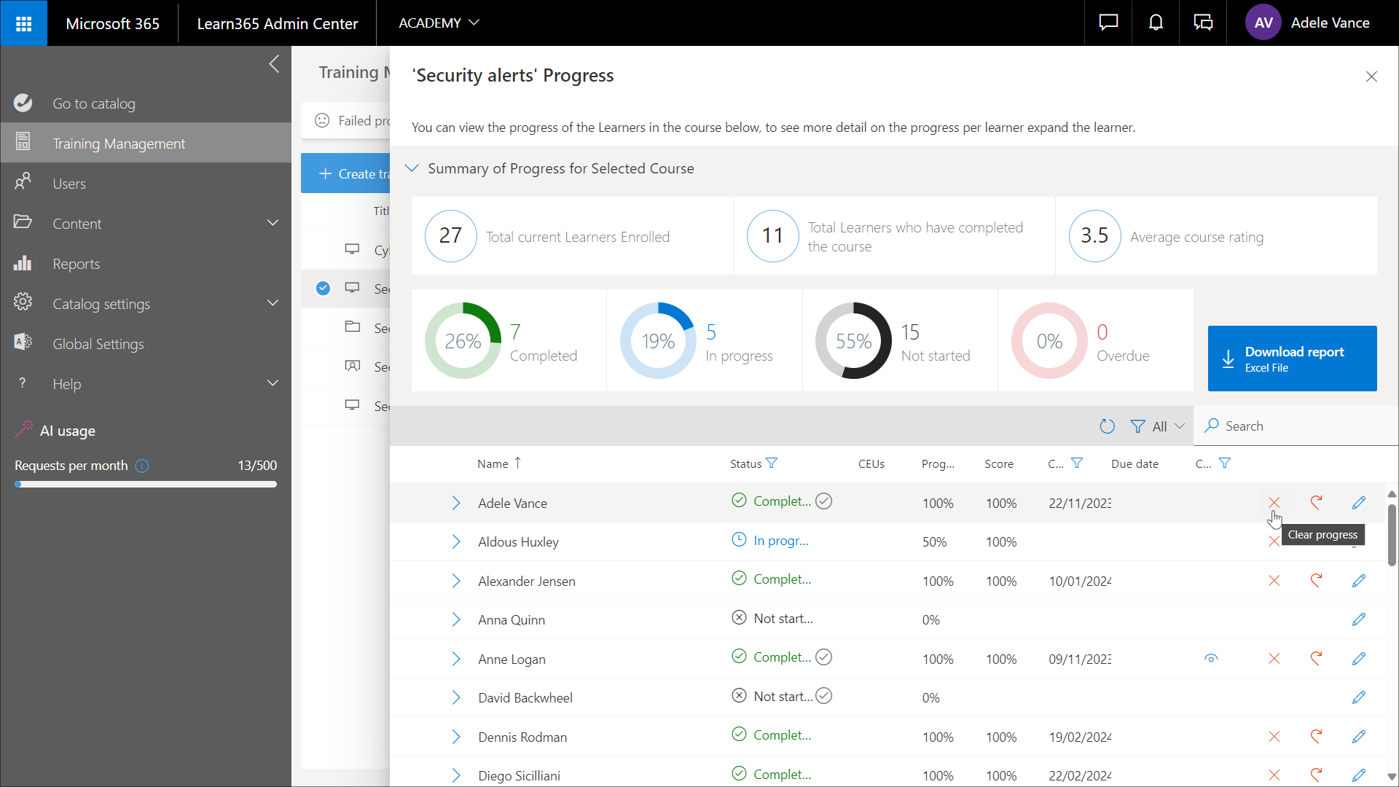Click the info icon beside Requests per month
The image size is (1399, 787).
click(142, 466)
